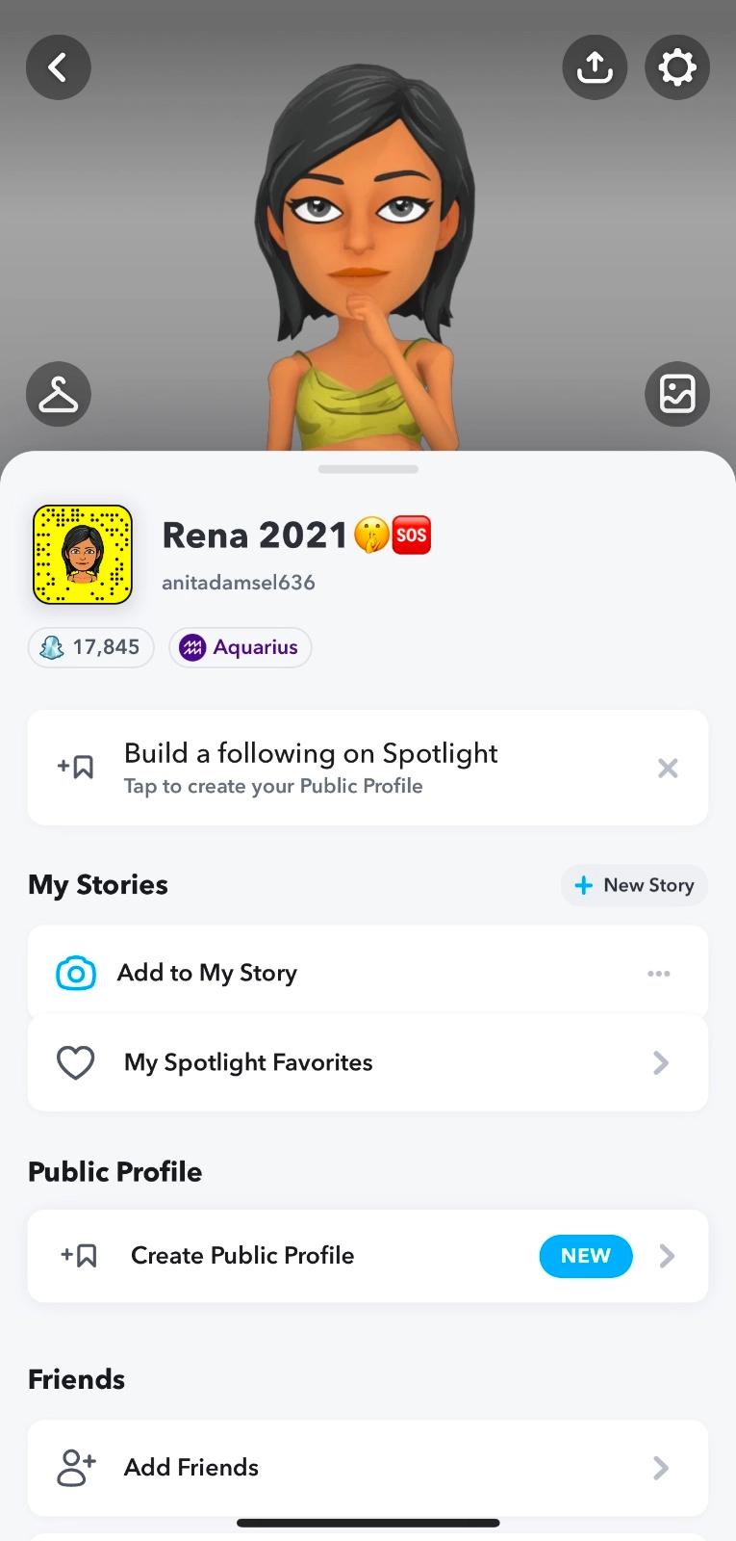Expand the Add Friends chevron
Image resolution: width=736 pixels, height=1541 pixels.
(661, 1467)
